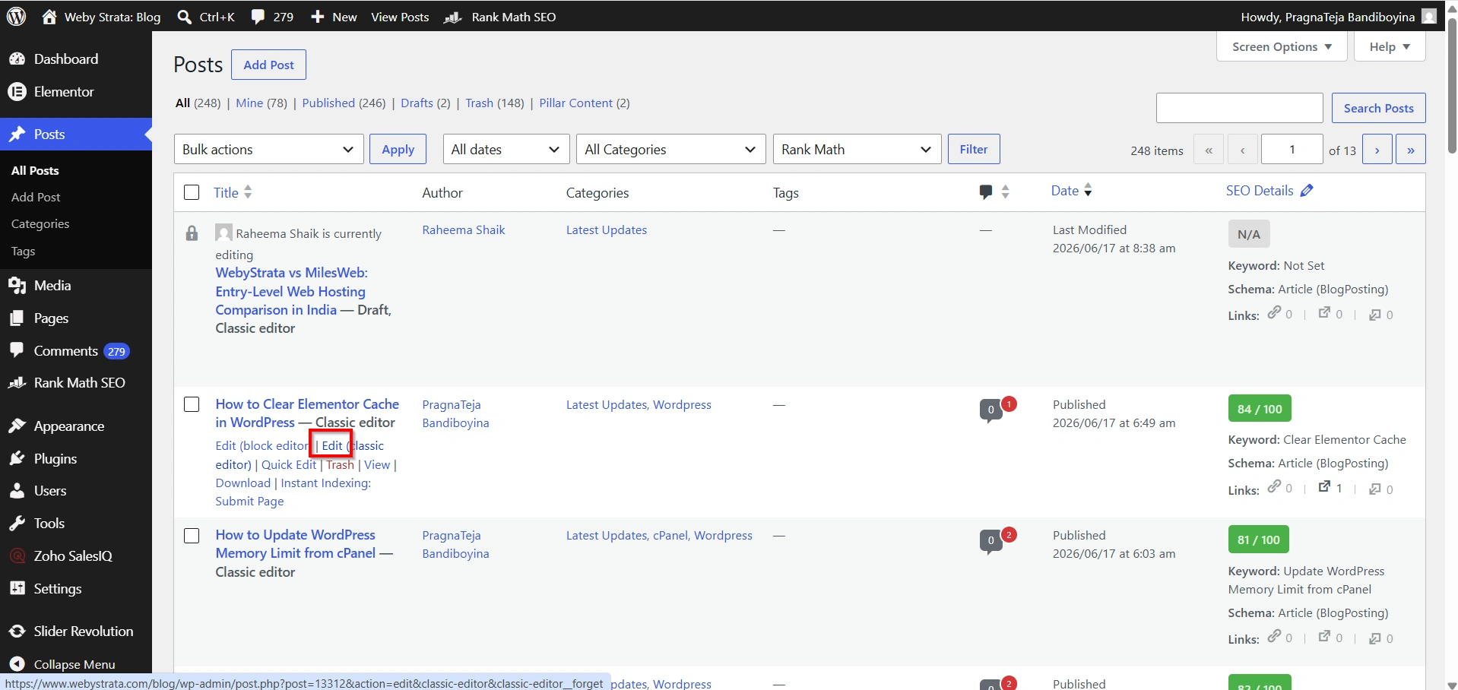
Task: Click the Filter button
Action: pyautogui.click(x=974, y=149)
